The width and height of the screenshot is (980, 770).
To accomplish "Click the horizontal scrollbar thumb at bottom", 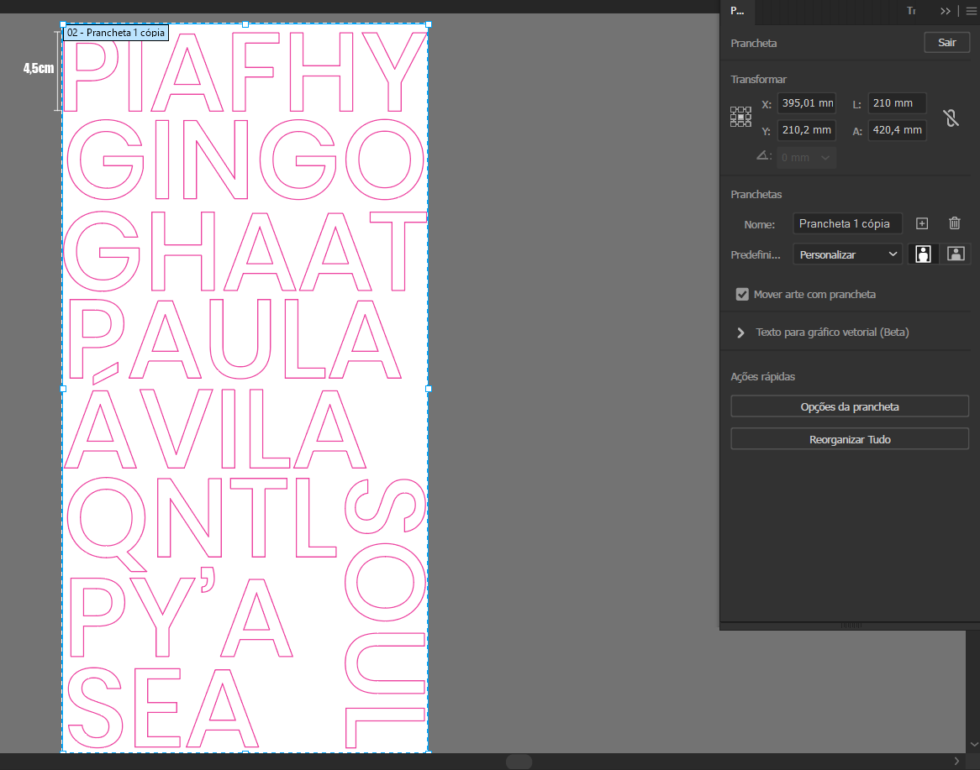I will pyautogui.click(x=519, y=762).
